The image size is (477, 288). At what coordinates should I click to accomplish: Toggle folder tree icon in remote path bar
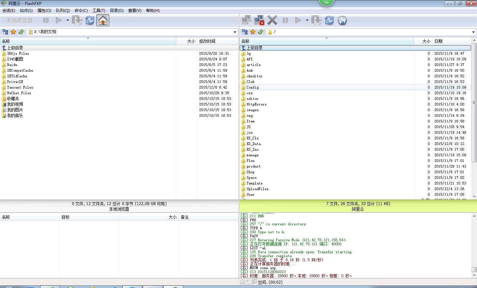point(245,32)
